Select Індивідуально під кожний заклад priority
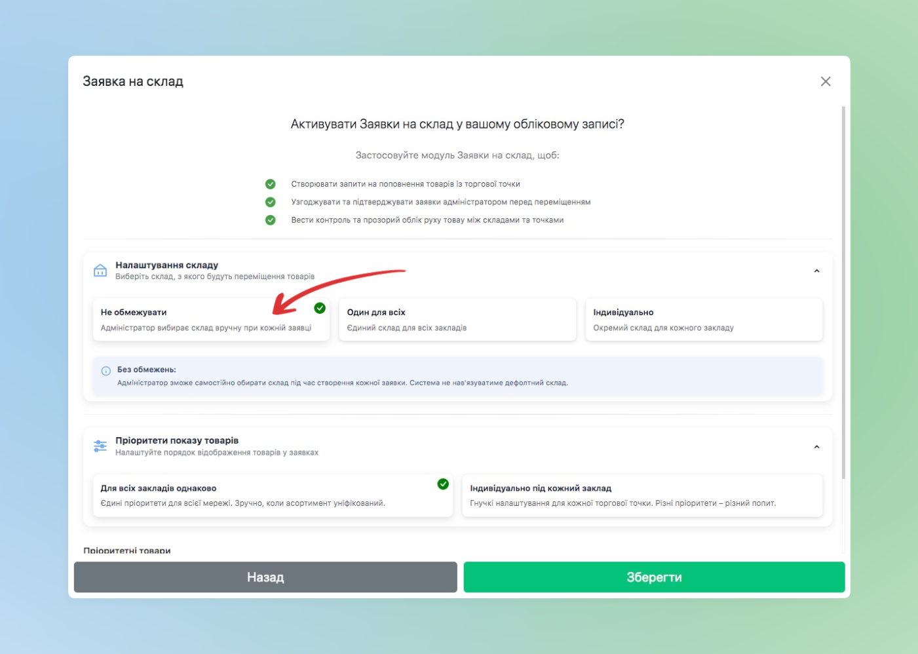Viewport: 918px width, 654px height. pos(641,495)
